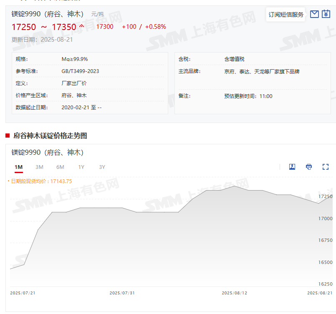This screenshot has width=336, height=314.
Task: Print the magnesium price chart
Action: 309,167
